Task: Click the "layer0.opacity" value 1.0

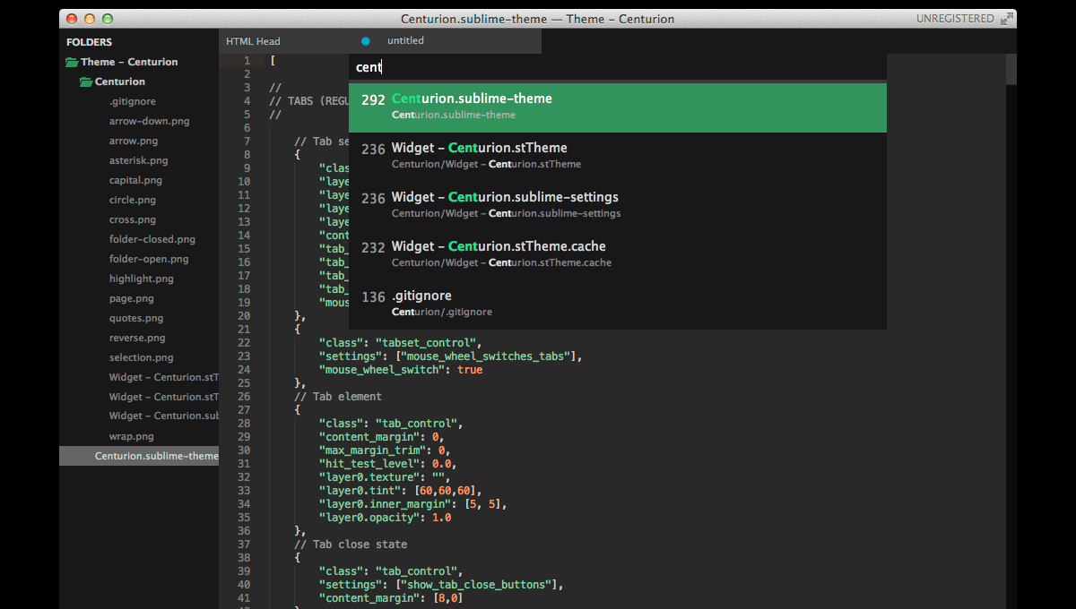Action: coord(441,517)
